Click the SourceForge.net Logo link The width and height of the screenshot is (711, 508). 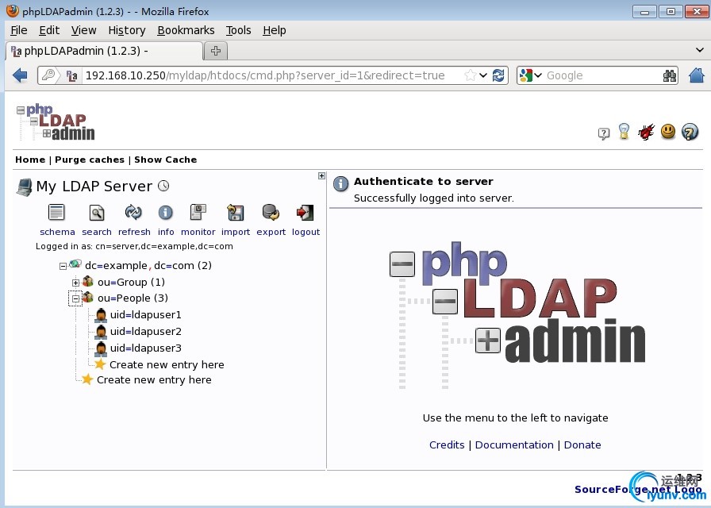tap(637, 490)
